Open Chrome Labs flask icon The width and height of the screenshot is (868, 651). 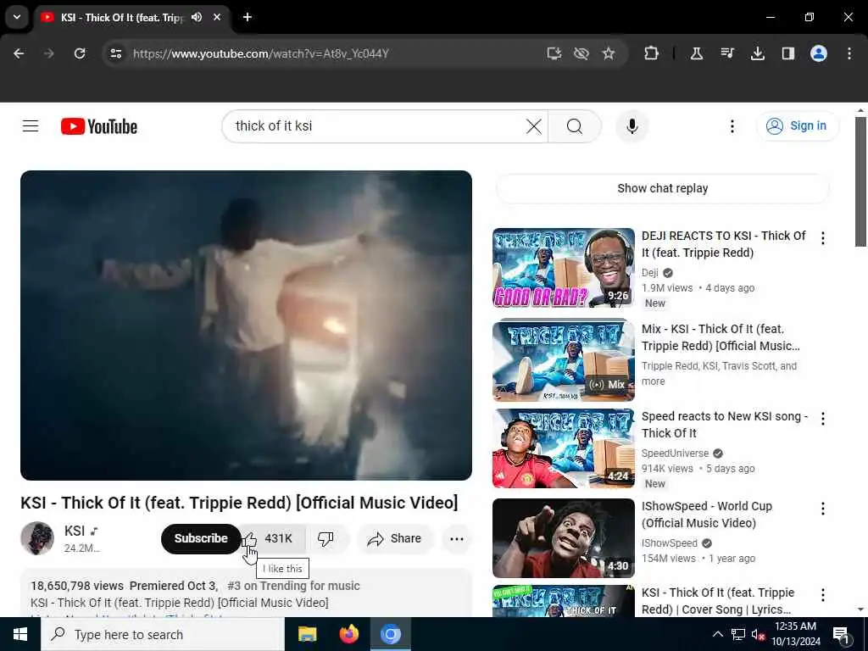pos(697,53)
